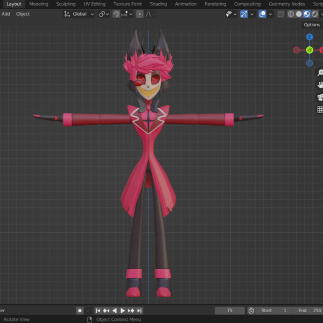Open the Object menu

pyautogui.click(x=23, y=14)
